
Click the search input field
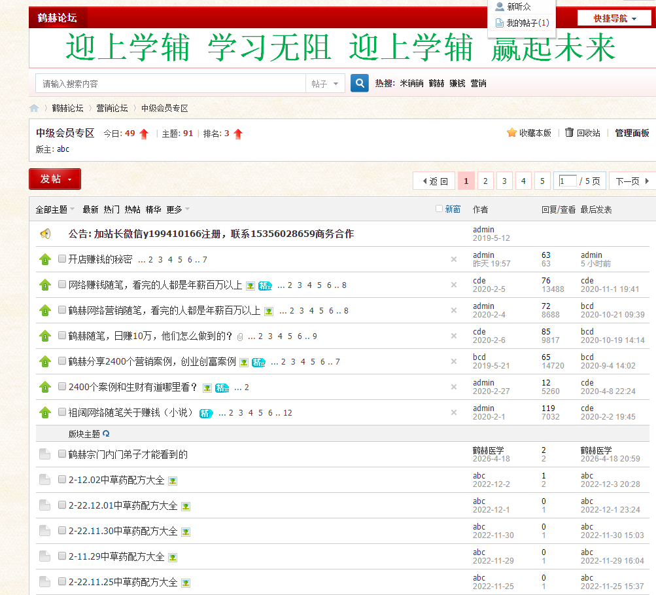pyautogui.click(x=170, y=84)
